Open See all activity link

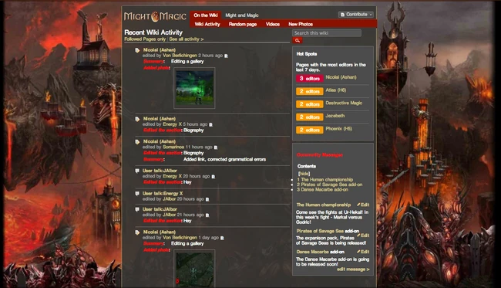coord(187,39)
